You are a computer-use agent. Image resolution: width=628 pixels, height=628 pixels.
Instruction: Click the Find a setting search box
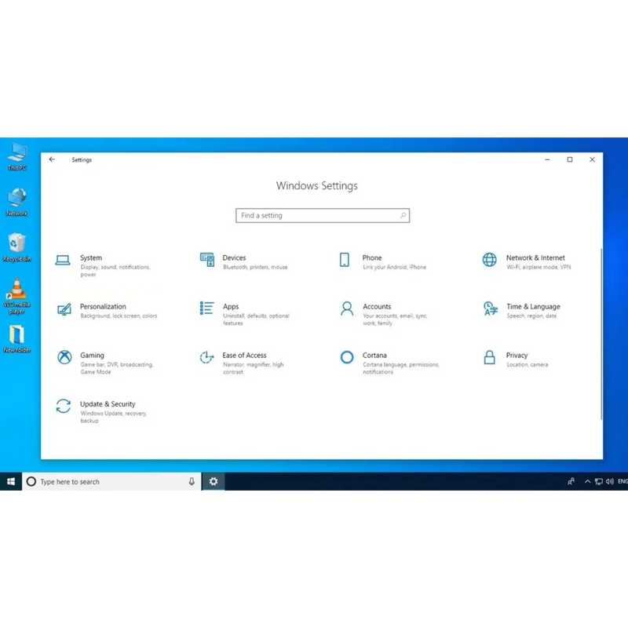323,215
